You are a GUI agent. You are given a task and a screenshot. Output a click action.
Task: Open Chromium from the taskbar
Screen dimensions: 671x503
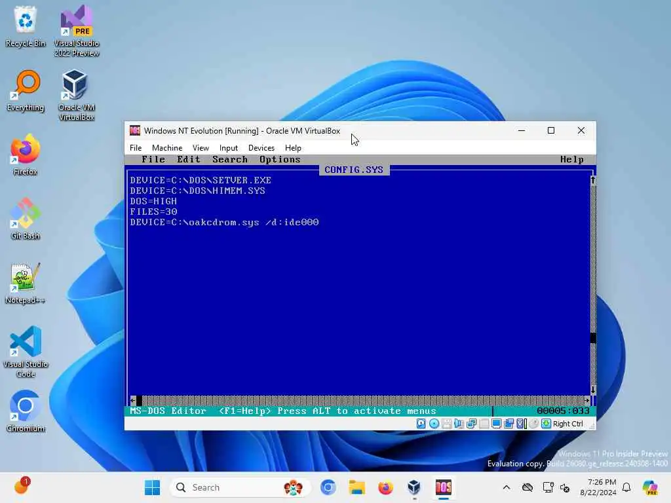pos(328,487)
